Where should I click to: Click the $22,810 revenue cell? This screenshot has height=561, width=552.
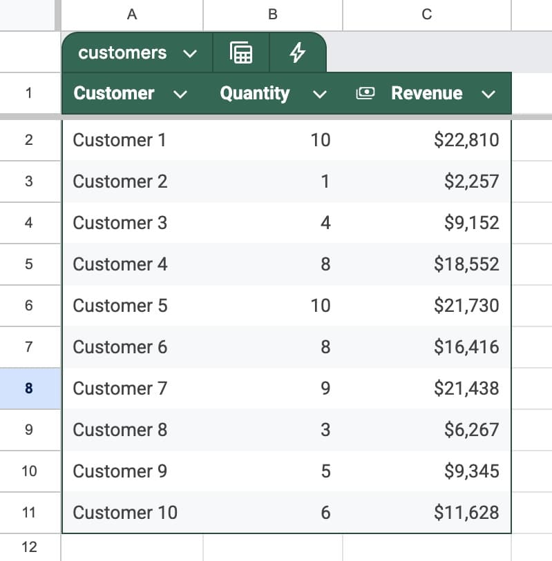pyautogui.click(x=466, y=140)
